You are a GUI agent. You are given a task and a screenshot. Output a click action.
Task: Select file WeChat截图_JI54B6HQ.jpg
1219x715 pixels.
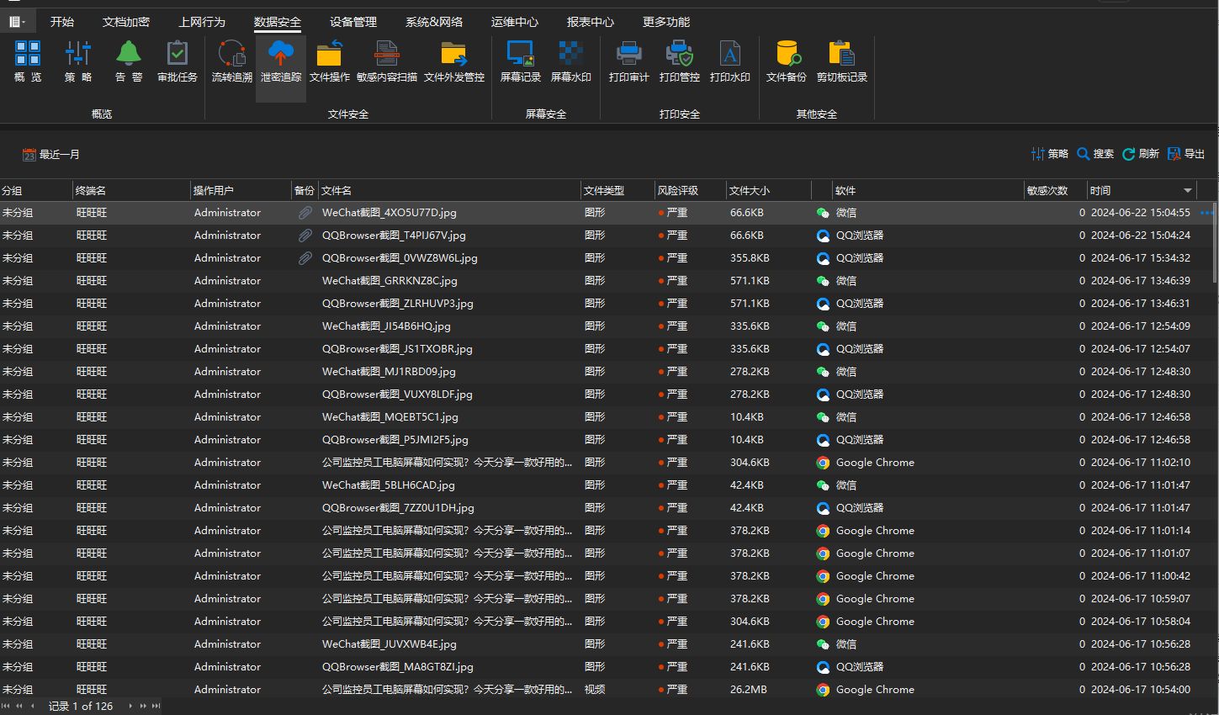[386, 326]
